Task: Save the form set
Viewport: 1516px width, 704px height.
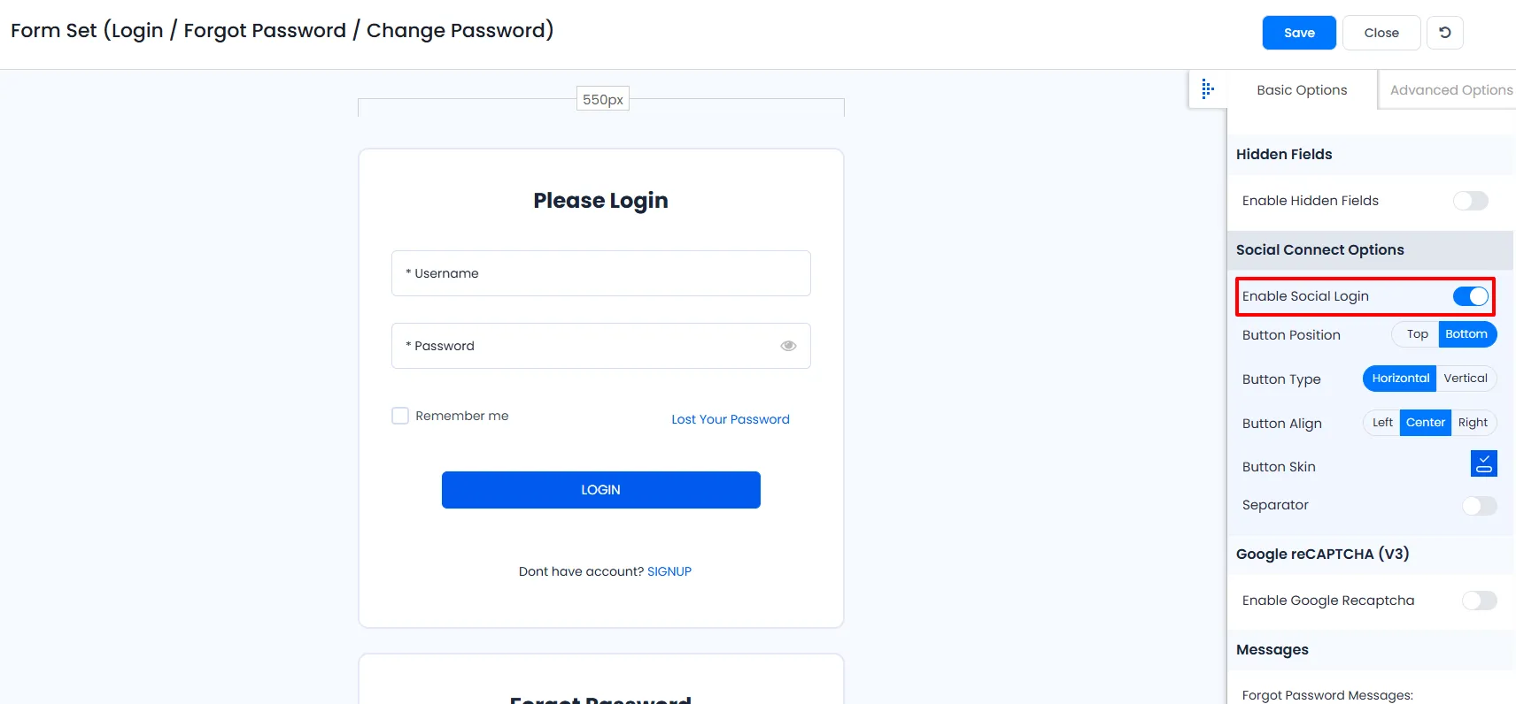Action: (1299, 33)
